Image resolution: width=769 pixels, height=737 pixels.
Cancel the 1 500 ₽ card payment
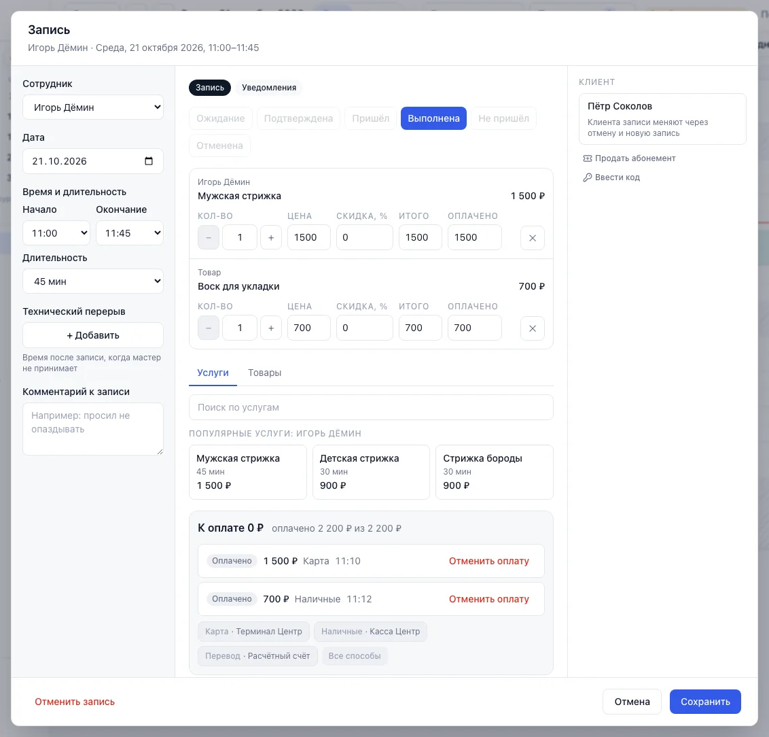pyautogui.click(x=489, y=561)
